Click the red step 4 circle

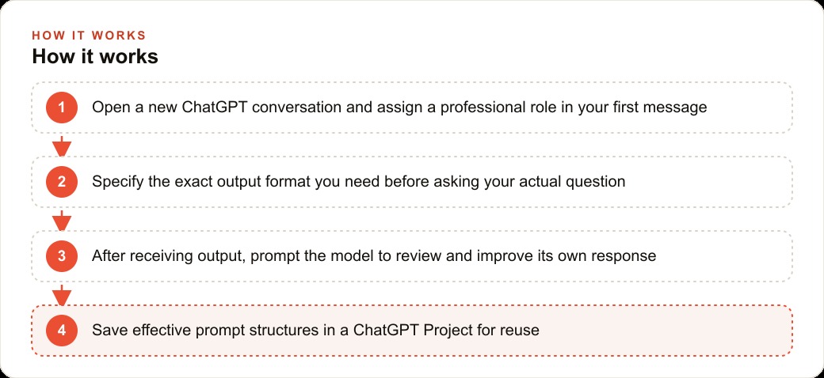[x=62, y=331]
